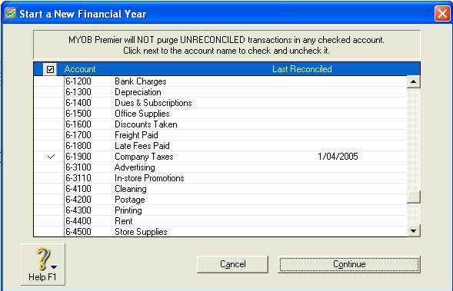Click account number 6-3110
The width and height of the screenshot is (453, 291).
[x=78, y=178]
